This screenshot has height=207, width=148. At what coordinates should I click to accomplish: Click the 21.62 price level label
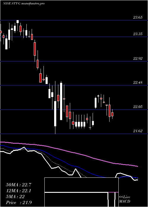(x=138, y=131)
